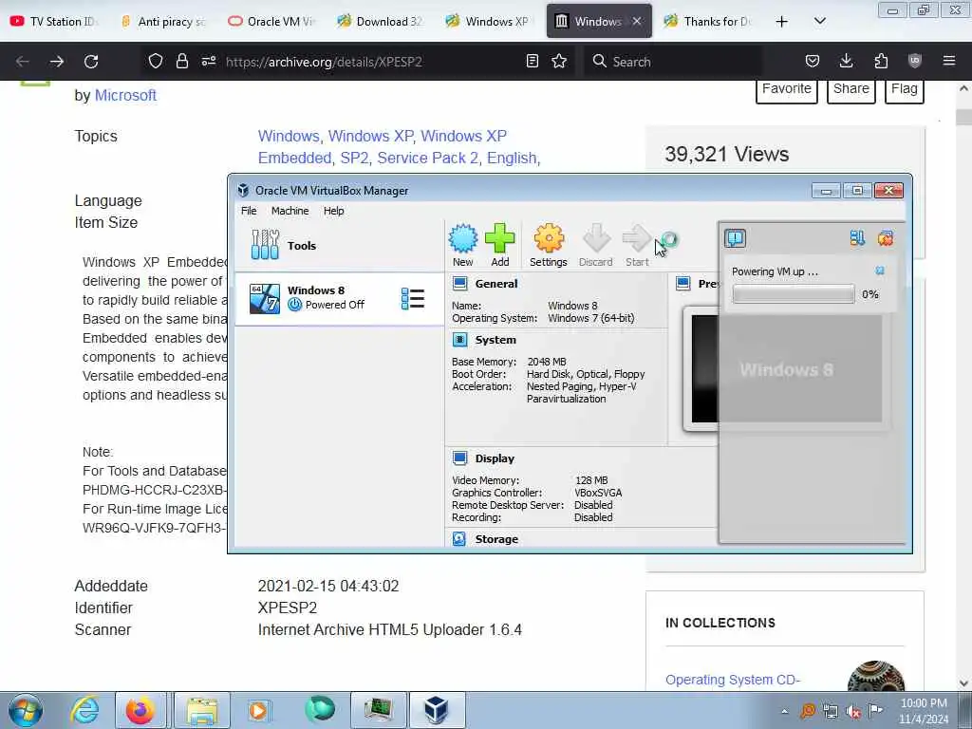Screen dimensions: 972x729
Task: Open the Machine menu in VirtualBox
Action: pyautogui.click(x=290, y=211)
